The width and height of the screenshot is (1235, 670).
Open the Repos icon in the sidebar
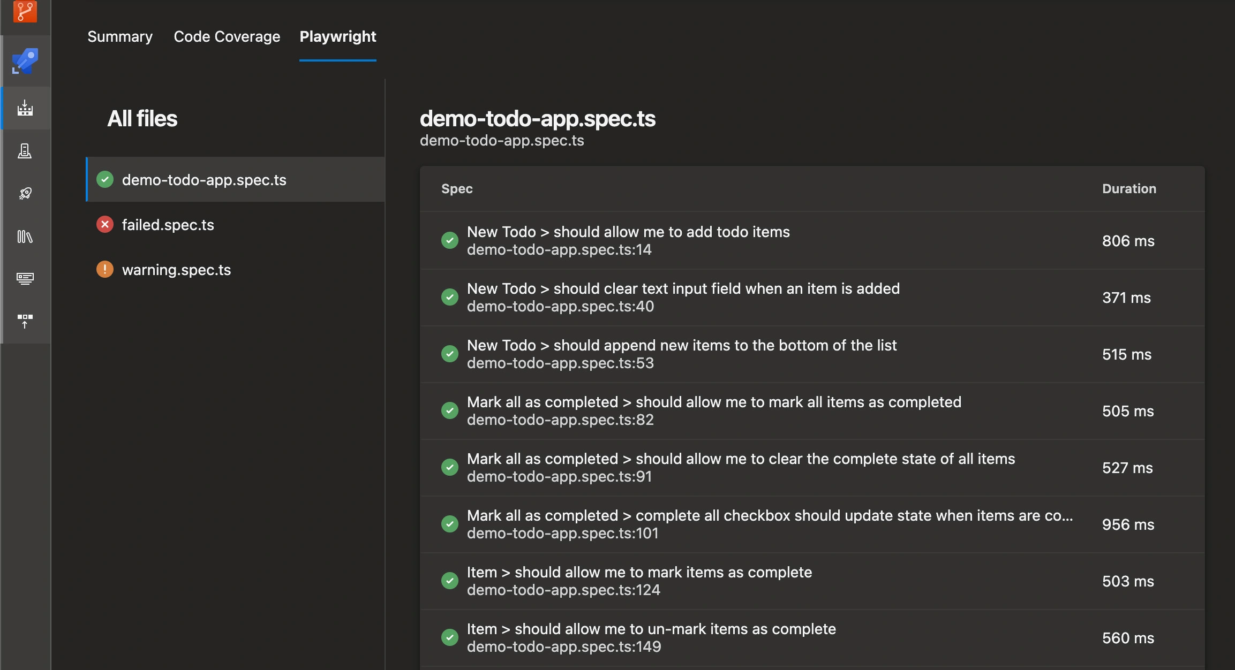coord(25,11)
